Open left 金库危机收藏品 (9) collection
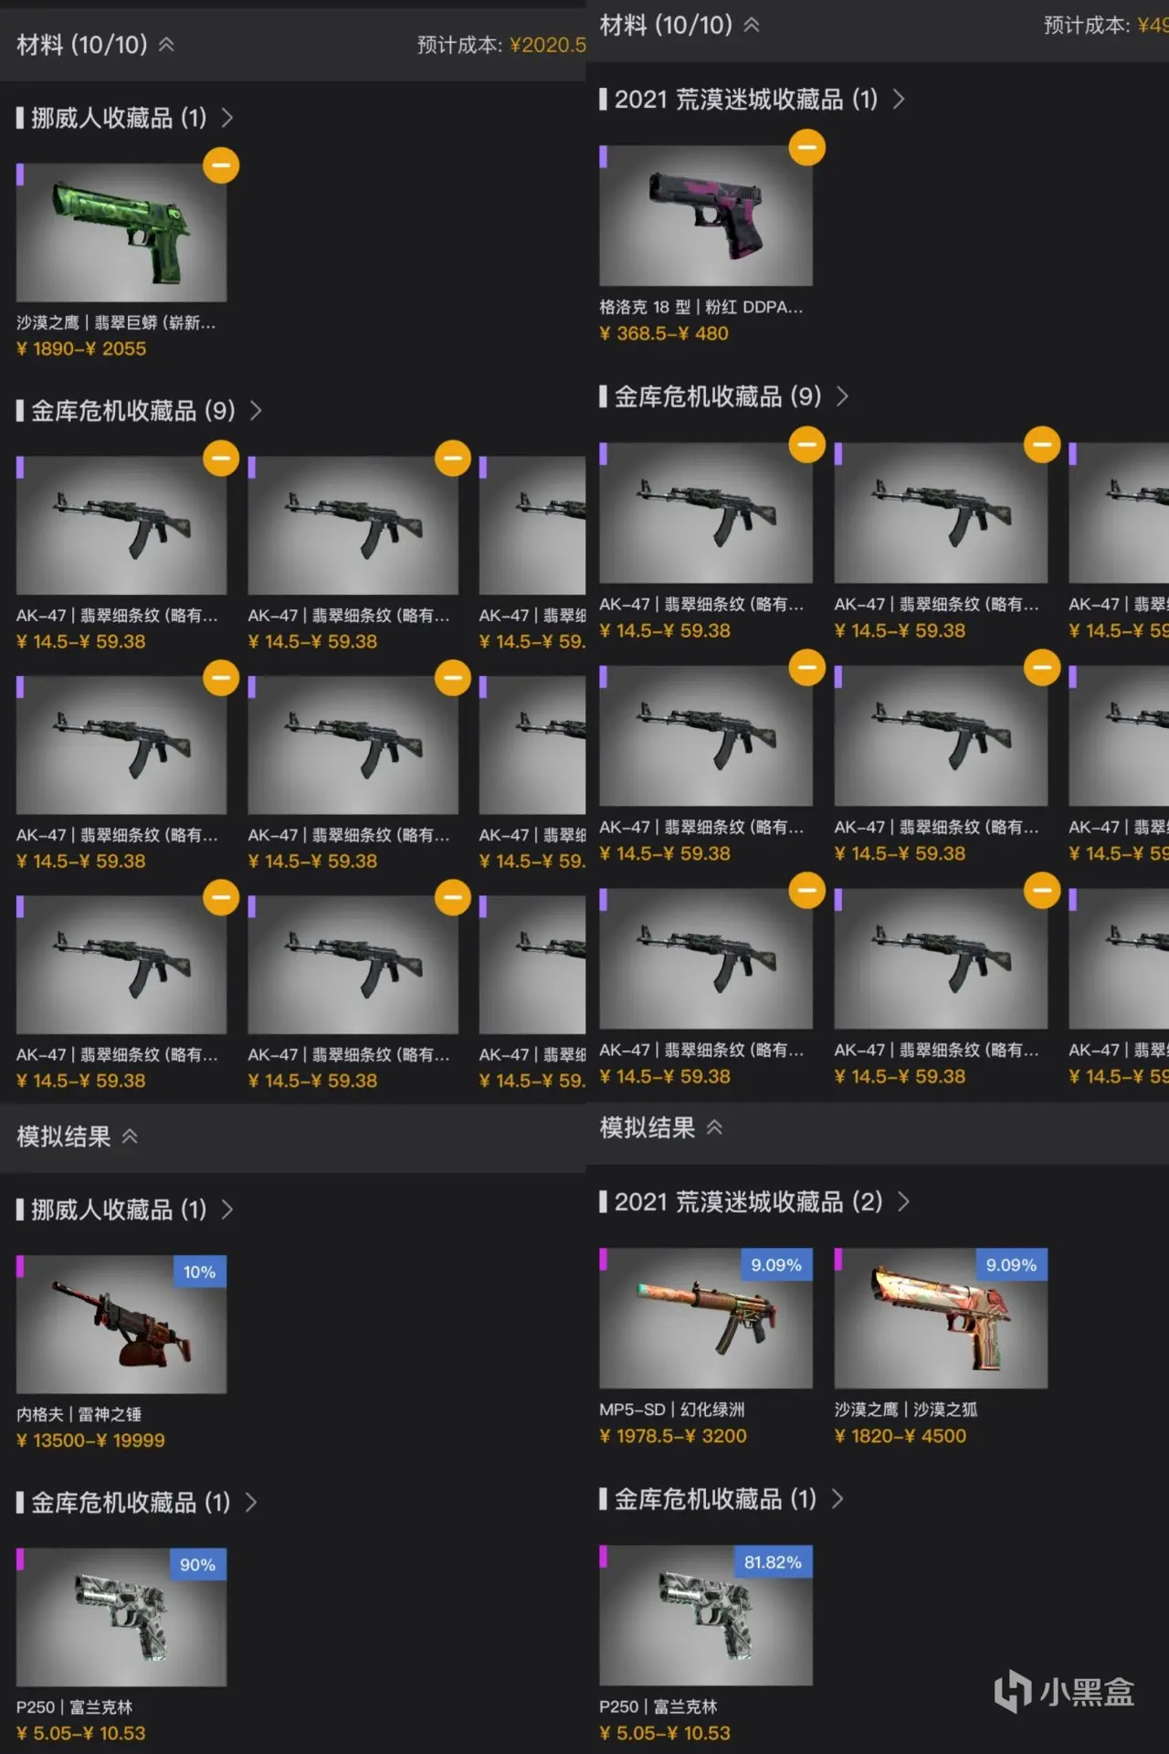 point(139,411)
